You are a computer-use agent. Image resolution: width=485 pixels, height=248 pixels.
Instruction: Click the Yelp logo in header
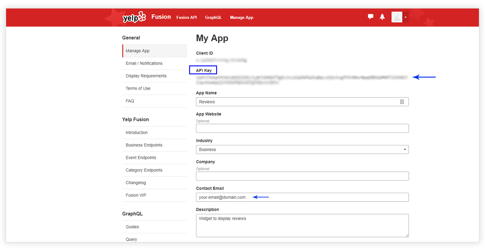coord(134,17)
